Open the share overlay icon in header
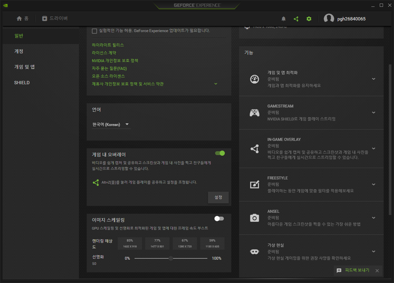Screen dimensions: 394x283 point(296,19)
